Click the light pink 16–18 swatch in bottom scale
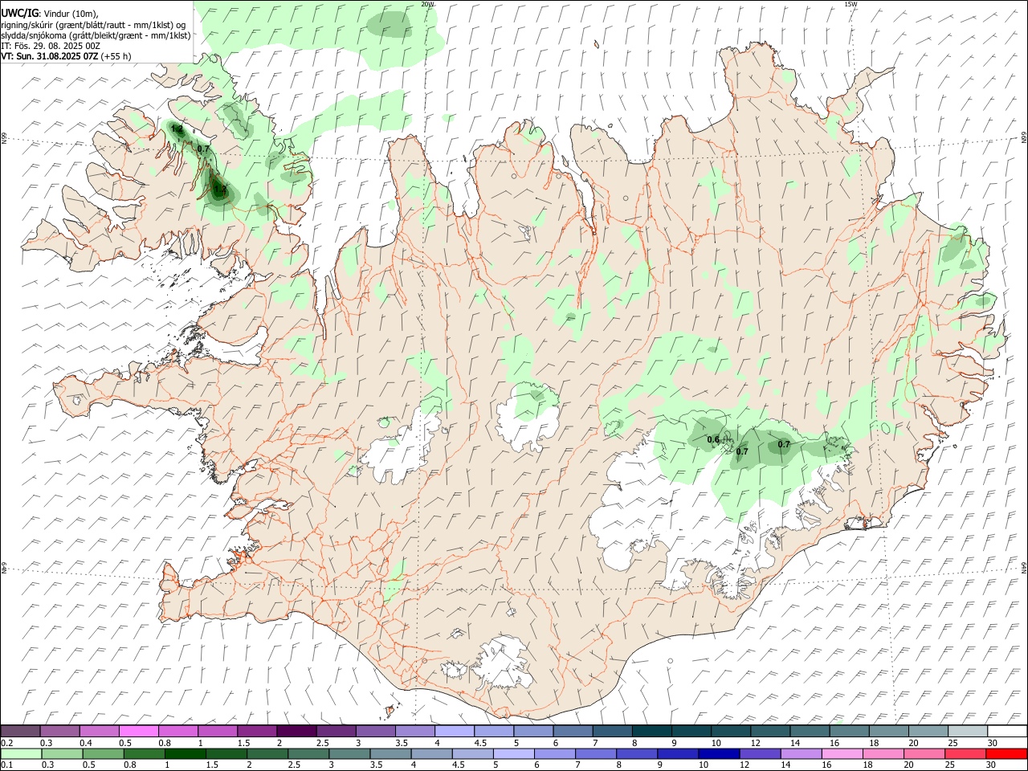 (842, 754)
